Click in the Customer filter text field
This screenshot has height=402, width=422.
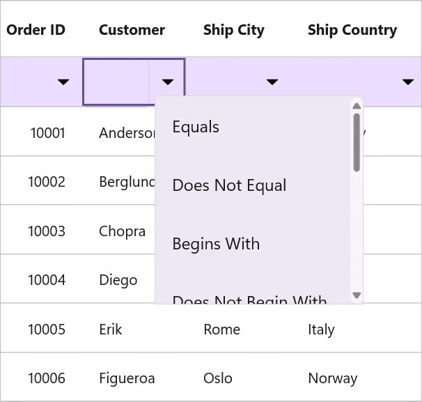116,82
